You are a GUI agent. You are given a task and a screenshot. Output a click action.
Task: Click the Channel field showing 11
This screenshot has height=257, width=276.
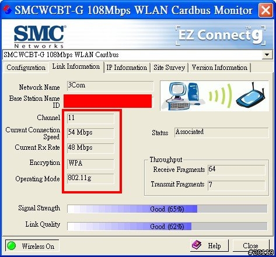point(90,118)
